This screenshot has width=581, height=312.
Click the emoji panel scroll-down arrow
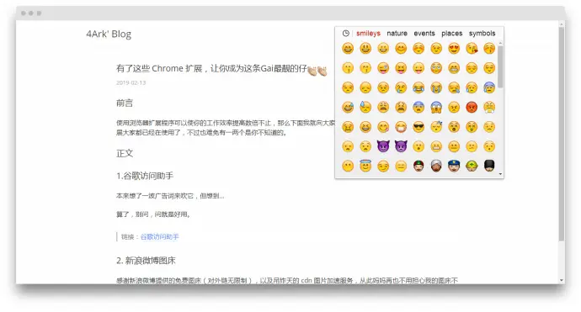point(500,174)
